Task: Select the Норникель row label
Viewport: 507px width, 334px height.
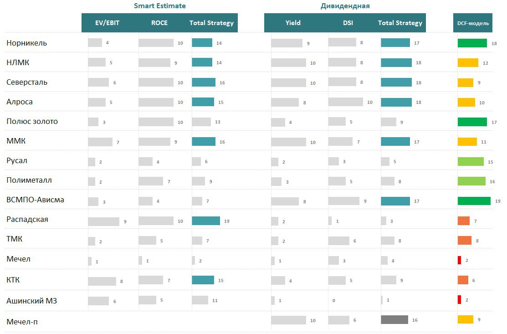Action: 27,43
